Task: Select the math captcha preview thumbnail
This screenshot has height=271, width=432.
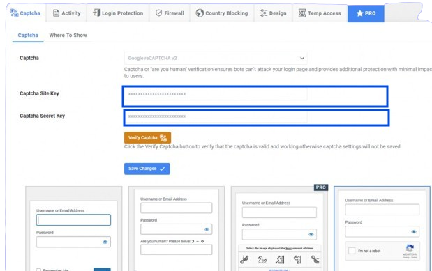Action: [177, 229]
